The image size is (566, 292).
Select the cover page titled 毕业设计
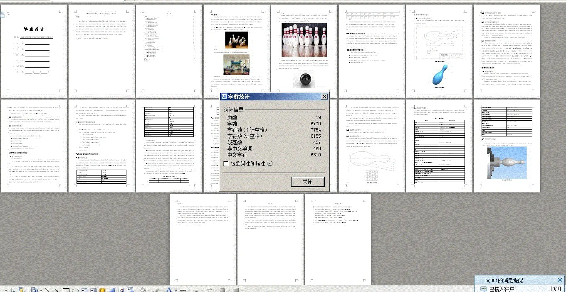pyautogui.click(x=34, y=51)
